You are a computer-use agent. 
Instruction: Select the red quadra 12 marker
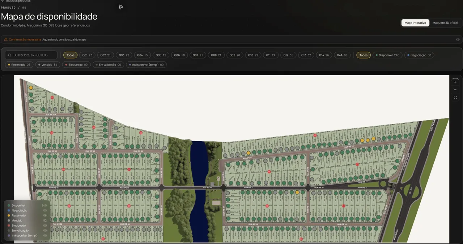point(315,135)
